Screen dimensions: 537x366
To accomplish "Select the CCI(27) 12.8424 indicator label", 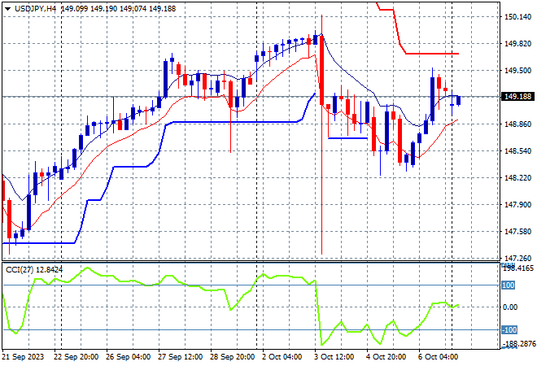I will click(x=34, y=270).
